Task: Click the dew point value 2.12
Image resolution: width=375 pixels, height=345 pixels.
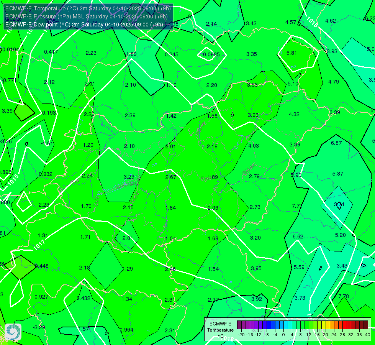Action: point(49,82)
